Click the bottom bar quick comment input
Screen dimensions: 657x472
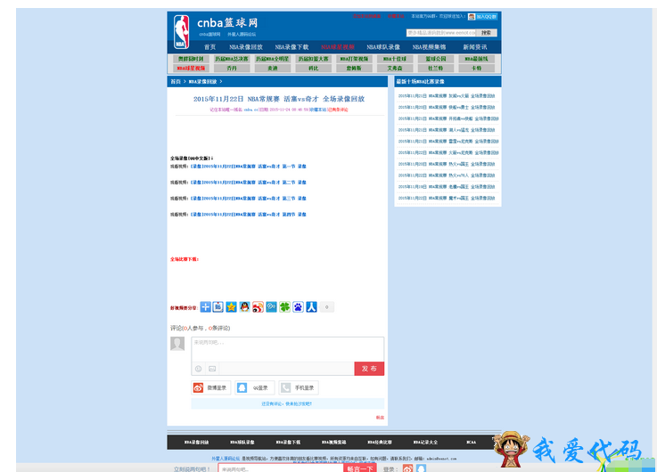click(x=281, y=468)
